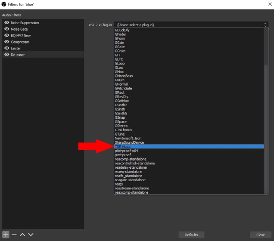Disable the Limiter filter eye icon

pyautogui.click(x=6, y=49)
